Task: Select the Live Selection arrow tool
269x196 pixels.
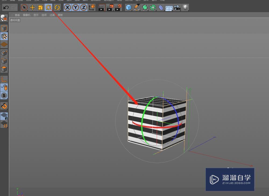Action: pyautogui.click(x=24, y=8)
